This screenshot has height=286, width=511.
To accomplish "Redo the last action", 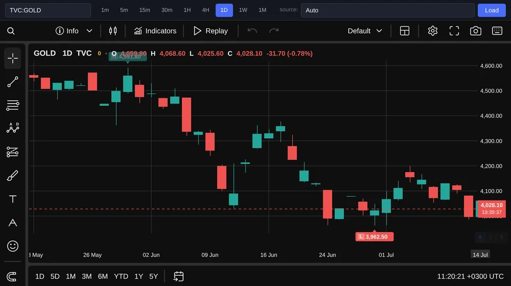I will point(274,31).
